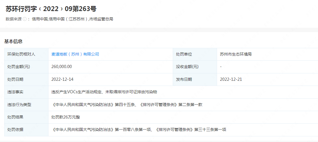Click the 基本信息 section heading

click(13, 42)
